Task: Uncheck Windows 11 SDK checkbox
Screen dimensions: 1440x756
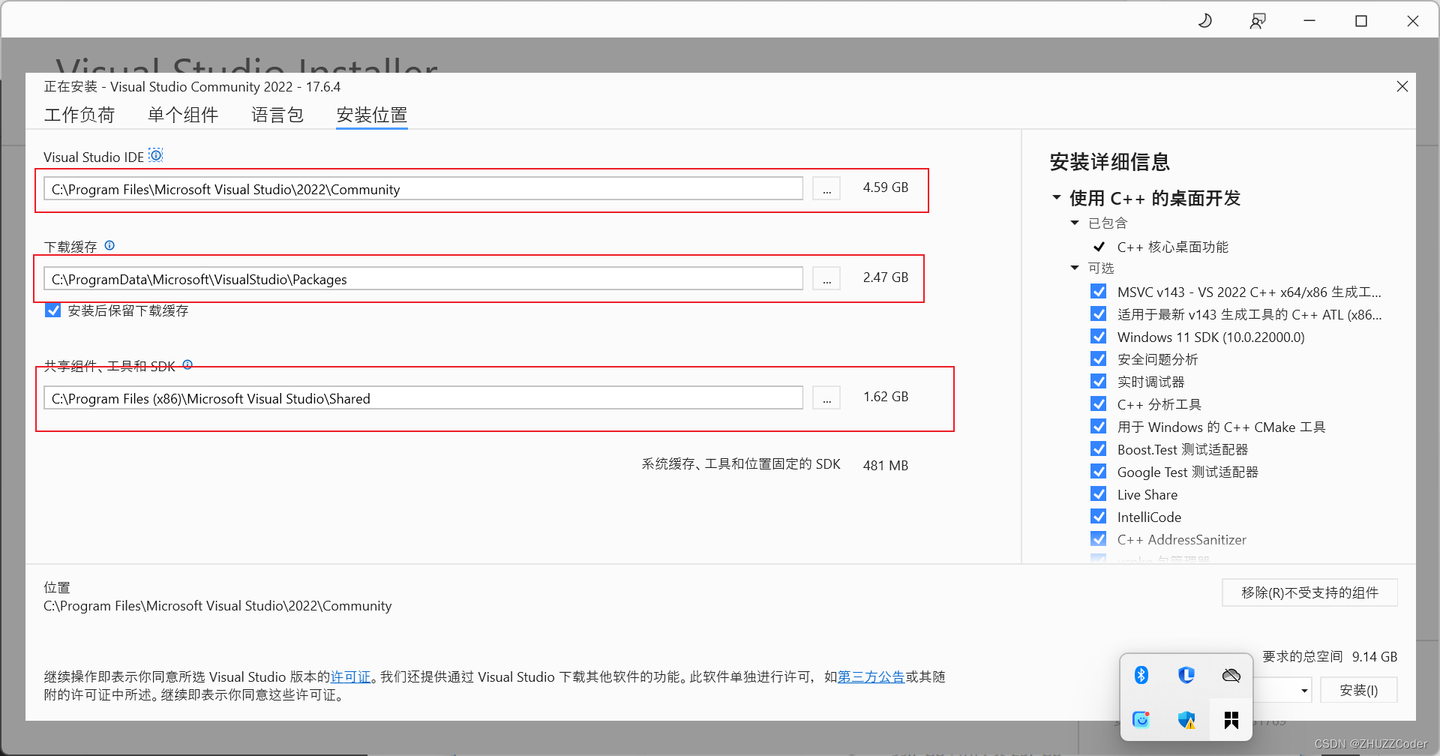Action: pyautogui.click(x=1099, y=336)
